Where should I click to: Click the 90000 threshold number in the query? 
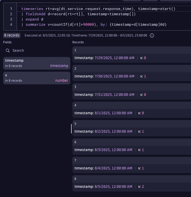[88, 24]
